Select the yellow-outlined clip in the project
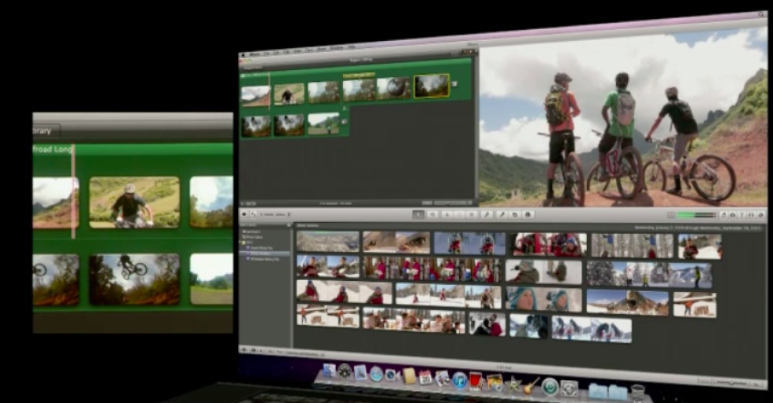773x403 pixels. 431,86
